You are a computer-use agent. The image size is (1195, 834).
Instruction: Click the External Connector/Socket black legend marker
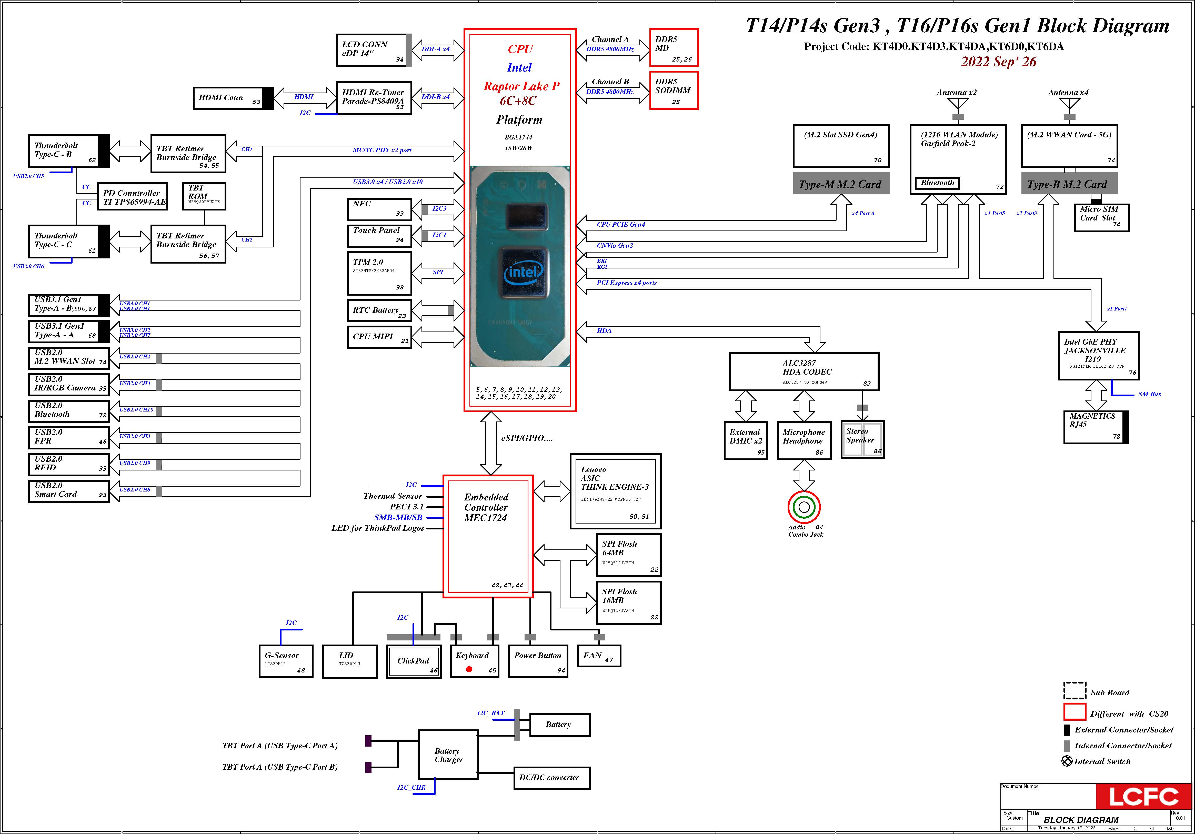pyautogui.click(x=1067, y=730)
